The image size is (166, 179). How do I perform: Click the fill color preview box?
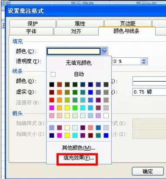[73, 51]
